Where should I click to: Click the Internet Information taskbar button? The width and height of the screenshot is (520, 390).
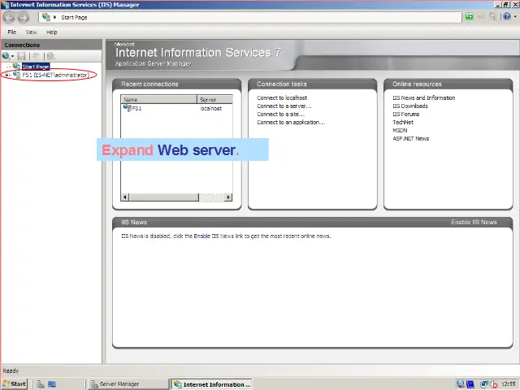[211, 384]
